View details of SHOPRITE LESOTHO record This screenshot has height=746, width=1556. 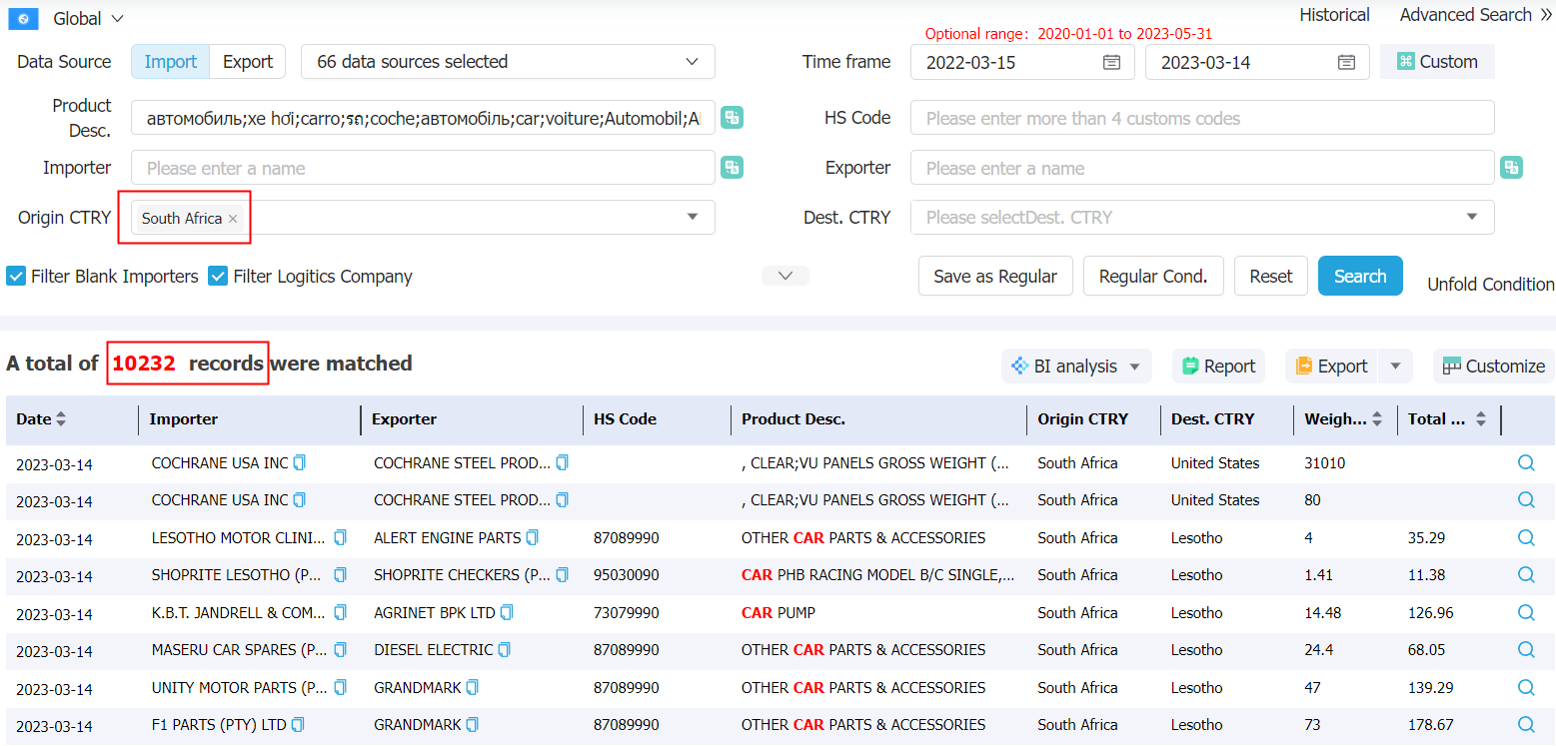coord(1526,574)
